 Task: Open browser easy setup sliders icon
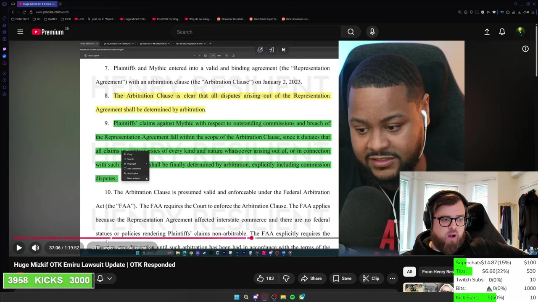tap(533, 12)
